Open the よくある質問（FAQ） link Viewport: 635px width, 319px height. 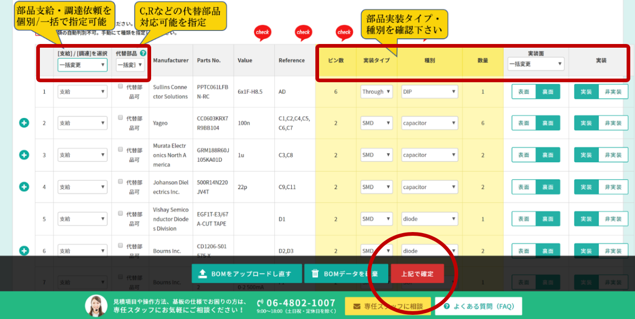pyautogui.click(x=479, y=306)
